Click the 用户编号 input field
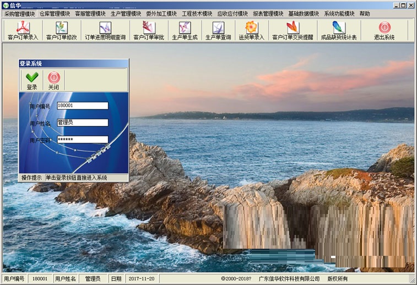This screenshot has height=285, width=417. (82, 106)
